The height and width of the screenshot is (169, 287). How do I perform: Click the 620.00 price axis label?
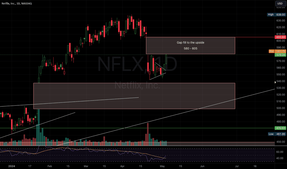[281, 27]
